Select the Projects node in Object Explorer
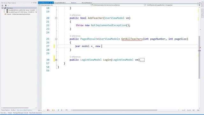This screenshot has height=115, width=204. (x=18, y=14)
